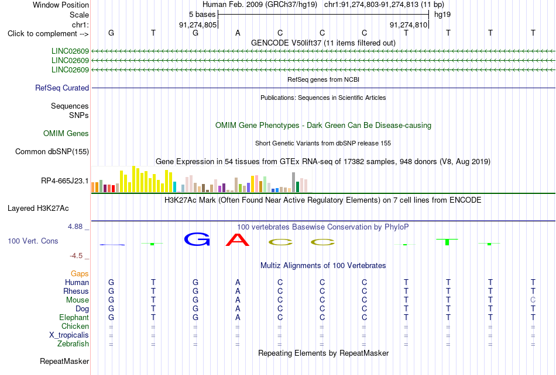This screenshot has height=375, width=556.
Task: Click the Sequences publications label
Action: click(x=70, y=106)
